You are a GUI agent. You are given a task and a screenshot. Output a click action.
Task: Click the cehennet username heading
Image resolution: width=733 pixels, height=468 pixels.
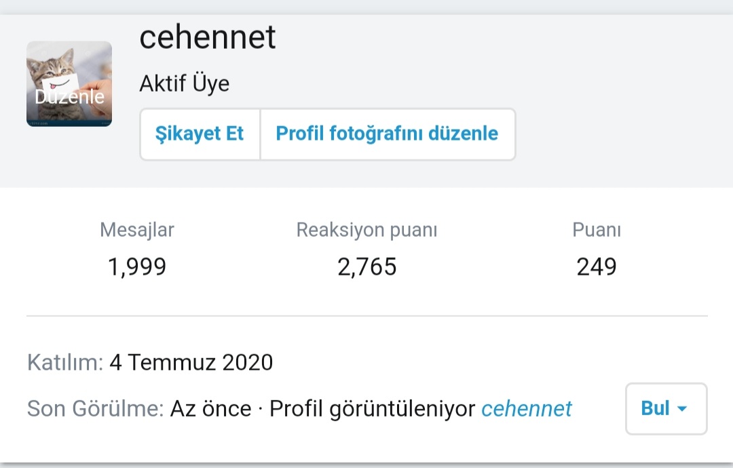click(208, 37)
